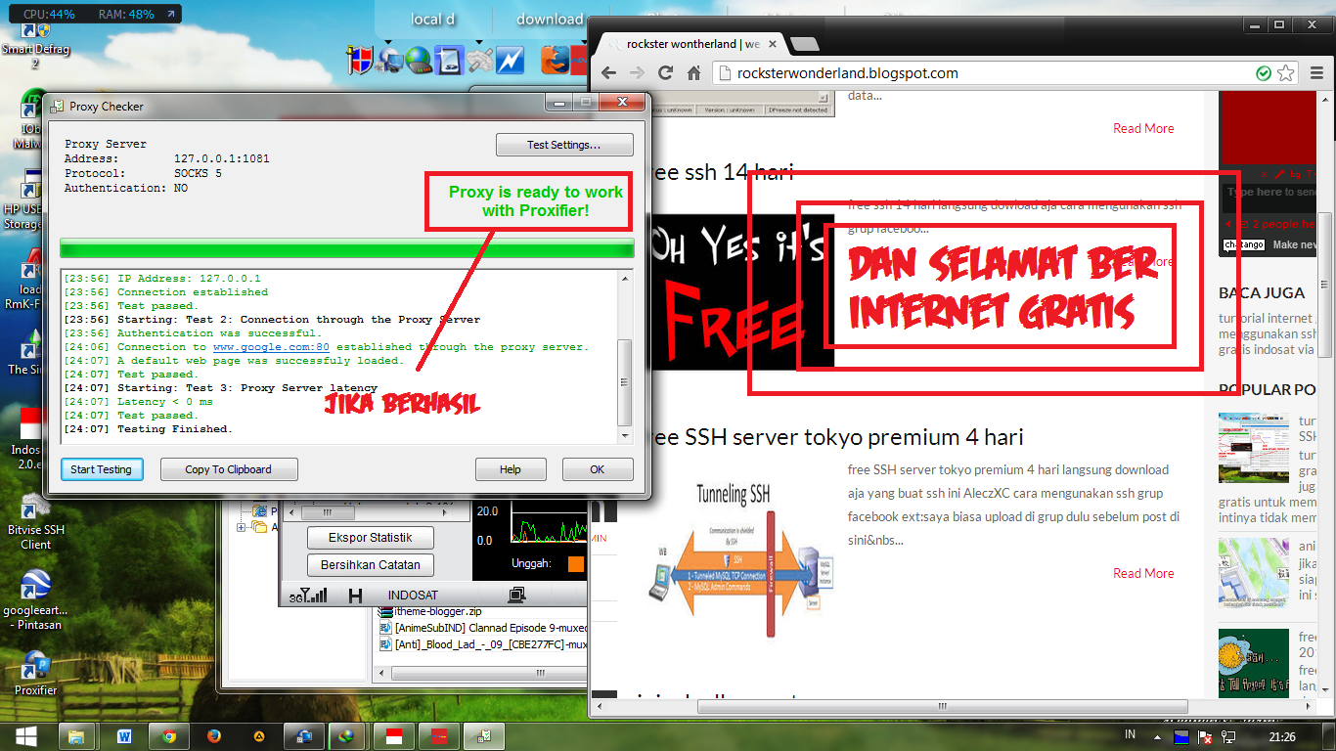
Task: Open Firefox from the taskbar
Action: coord(214,736)
